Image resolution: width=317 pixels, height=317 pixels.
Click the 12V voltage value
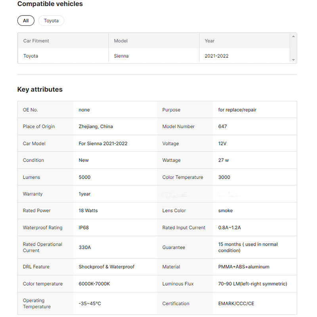click(x=222, y=143)
